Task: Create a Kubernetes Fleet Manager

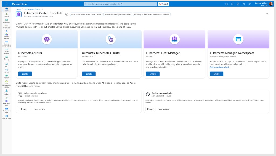Action: (153, 74)
